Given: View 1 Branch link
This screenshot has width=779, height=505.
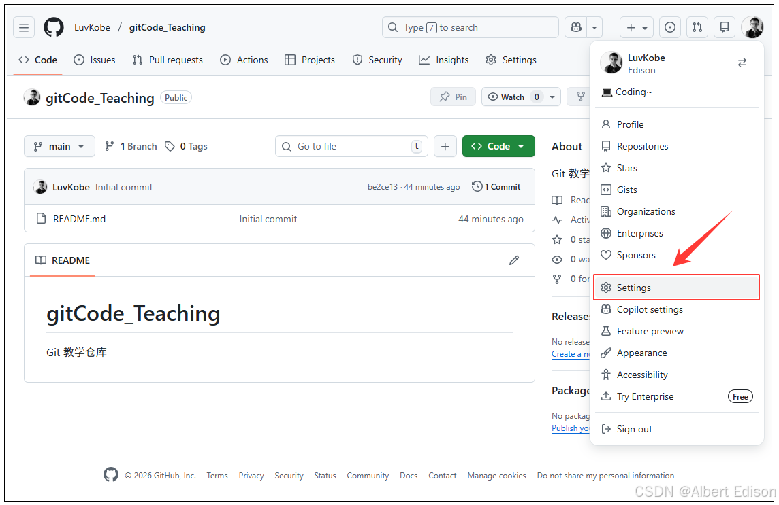Looking at the screenshot, I should point(131,146).
